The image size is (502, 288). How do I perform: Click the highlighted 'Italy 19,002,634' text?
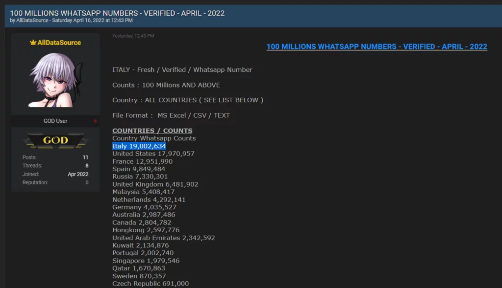tap(139, 146)
